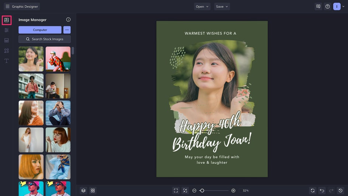Select thumbnail of man sitting at table

58,86
